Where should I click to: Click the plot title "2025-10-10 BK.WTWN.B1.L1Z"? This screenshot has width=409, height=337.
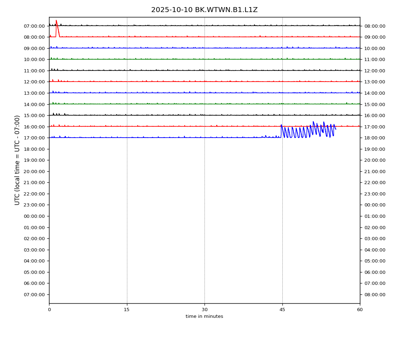(x=204, y=10)
